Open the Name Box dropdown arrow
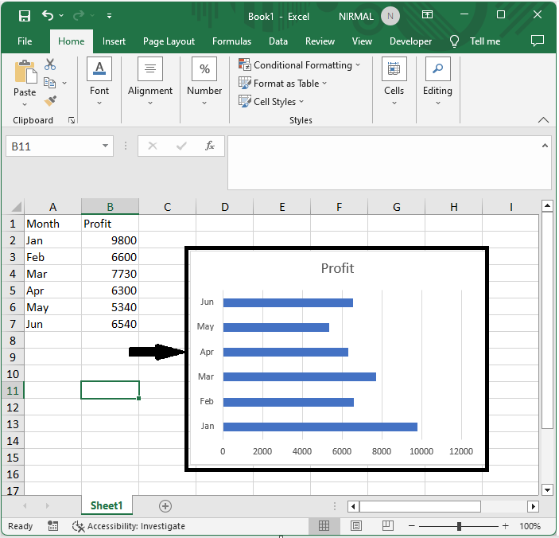 (x=105, y=146)
